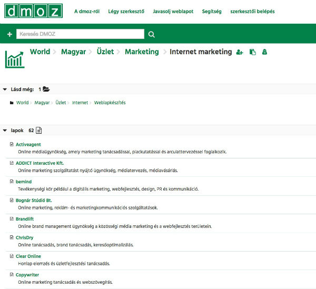This screenshot has height=289, width=316.
Task: Open the A dmoz-ról menu item
Action: click(87, 12)
